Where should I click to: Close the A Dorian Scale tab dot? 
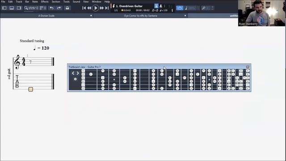91,16
